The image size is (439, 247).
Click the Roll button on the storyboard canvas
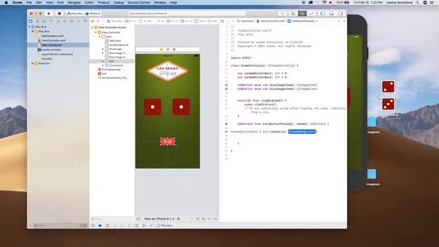tap(167, 142)
